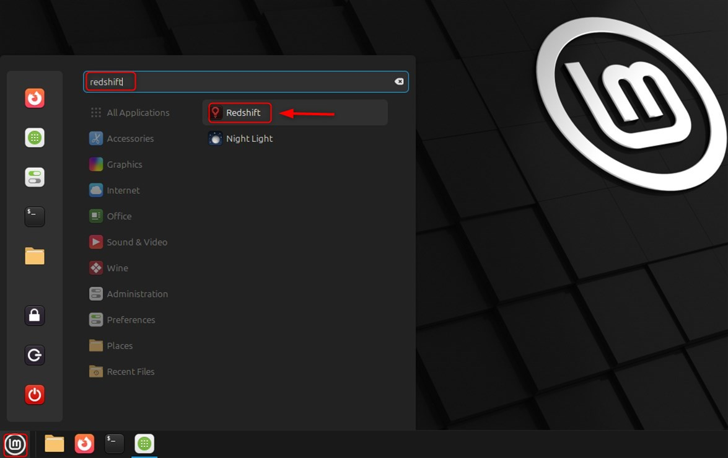Open Firefox from the menu favorites sidebar
Viewport: 728px width, 458px height.
pyautogui.click(x=35, y=98)
